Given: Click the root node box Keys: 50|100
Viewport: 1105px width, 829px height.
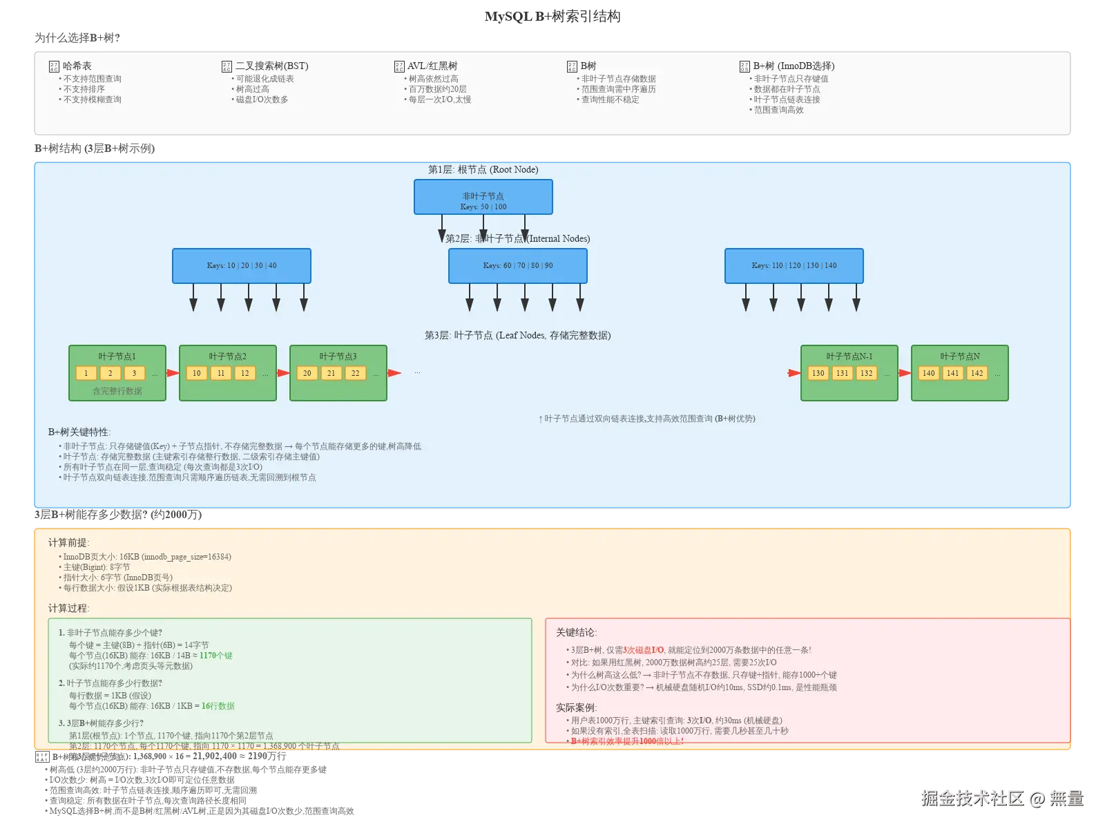Looking at the screenshot, I should tap(483, 197).
